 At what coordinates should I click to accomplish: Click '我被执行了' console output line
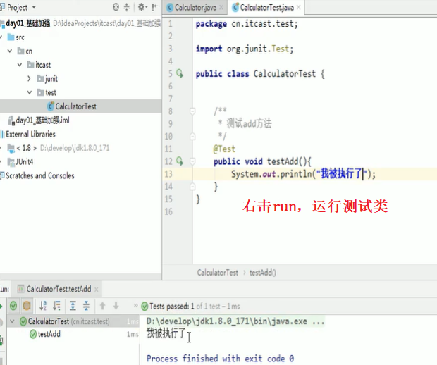tap(166, 333)
